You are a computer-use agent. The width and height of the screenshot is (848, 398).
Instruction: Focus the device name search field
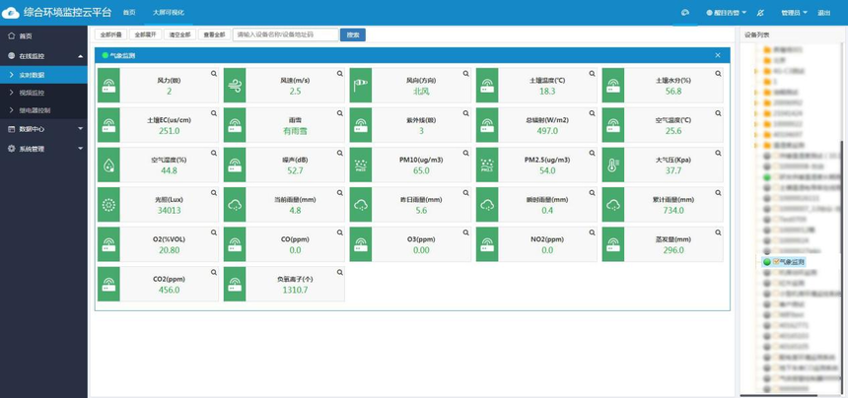[286, 34]
